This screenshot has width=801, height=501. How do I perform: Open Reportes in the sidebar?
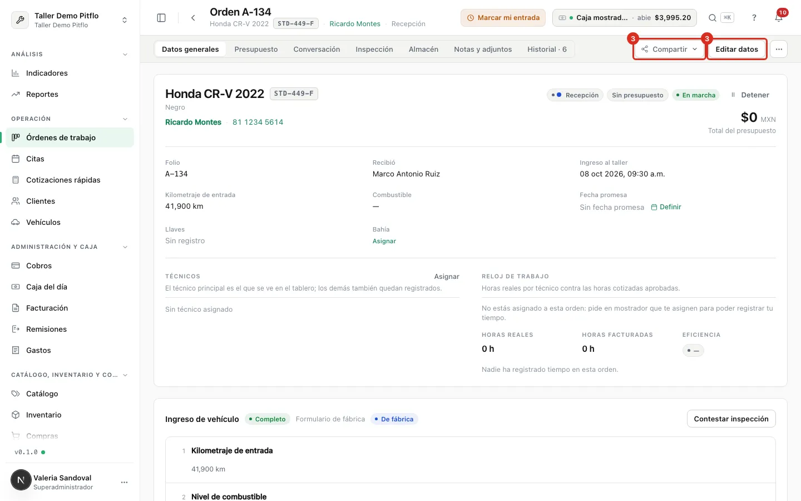click(x=70, y=94)
